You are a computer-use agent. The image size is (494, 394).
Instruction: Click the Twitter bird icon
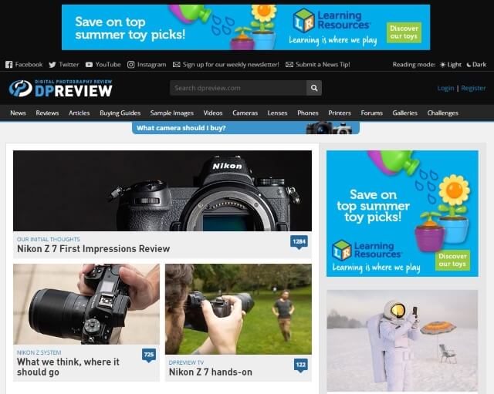(x=52, y=65)
